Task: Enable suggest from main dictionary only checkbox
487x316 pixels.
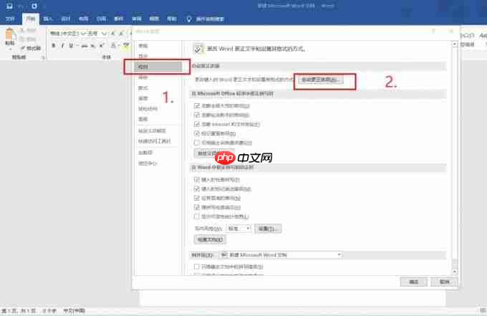Action: 197,143
